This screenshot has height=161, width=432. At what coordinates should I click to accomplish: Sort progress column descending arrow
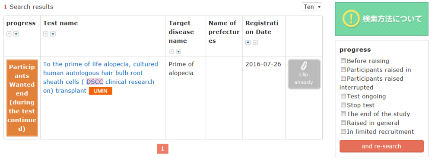pos(16,34)
